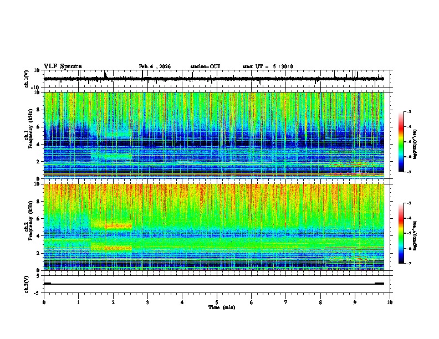Click the "-7" label on ch.2 color bar
Image resolution: width=439 pixels, height=339 pixels.
click(409, 263)
